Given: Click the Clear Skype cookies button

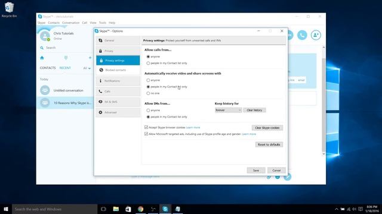Looking at the screenshot, I should pos(267,128).
